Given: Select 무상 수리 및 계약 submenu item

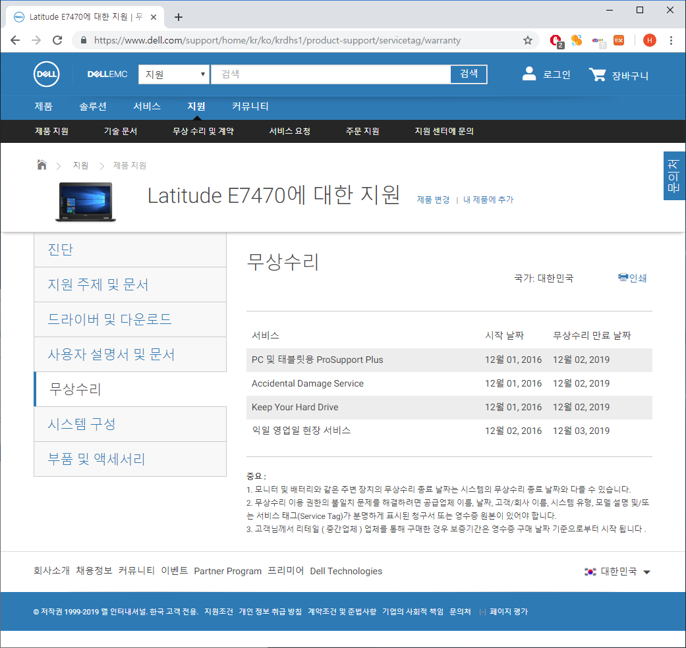Looking at the screenshot, I should (203, 131).
